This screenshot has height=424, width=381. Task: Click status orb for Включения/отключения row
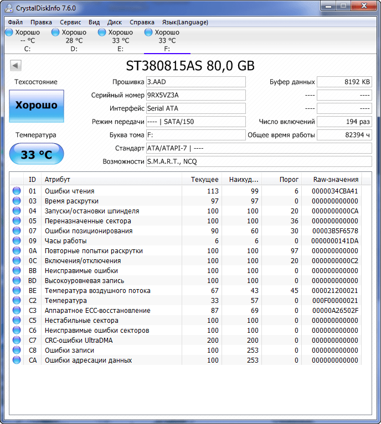[x=17, y=260]
